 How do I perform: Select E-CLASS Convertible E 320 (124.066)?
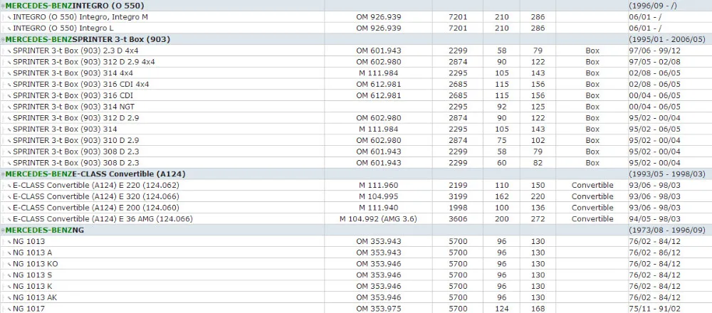(96, 196)
